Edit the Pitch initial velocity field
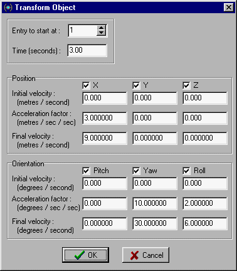This screenshot has width=237, height=271. [105, 183]
